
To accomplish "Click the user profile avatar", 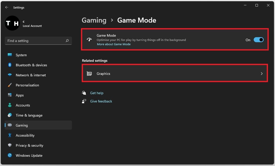I will [x=12, y=23].
